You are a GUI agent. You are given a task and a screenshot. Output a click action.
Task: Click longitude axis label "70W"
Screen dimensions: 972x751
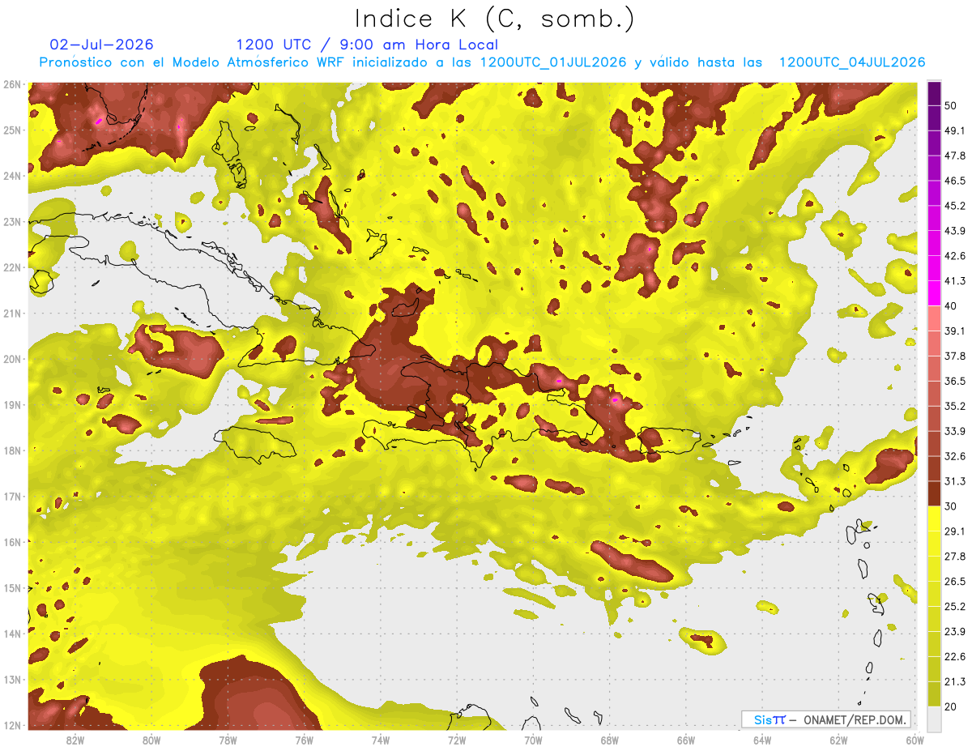(533, 740)
